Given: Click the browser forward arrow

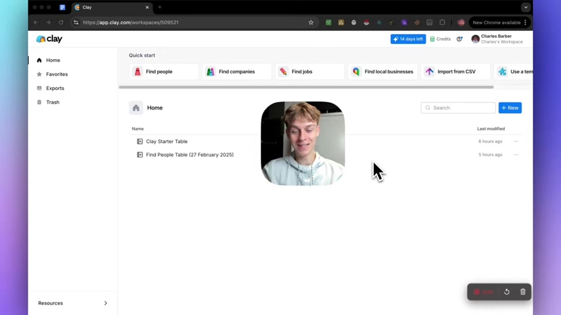Looking at the screenshot, I should click(x=48, y=22).
